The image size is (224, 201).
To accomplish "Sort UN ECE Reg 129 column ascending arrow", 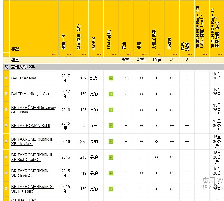I will pos(204,54).
